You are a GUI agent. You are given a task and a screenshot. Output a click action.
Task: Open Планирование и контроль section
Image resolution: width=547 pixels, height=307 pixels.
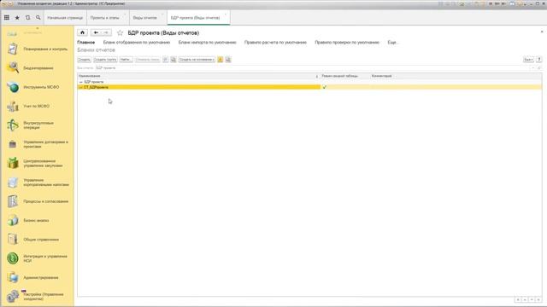point(38,49)
